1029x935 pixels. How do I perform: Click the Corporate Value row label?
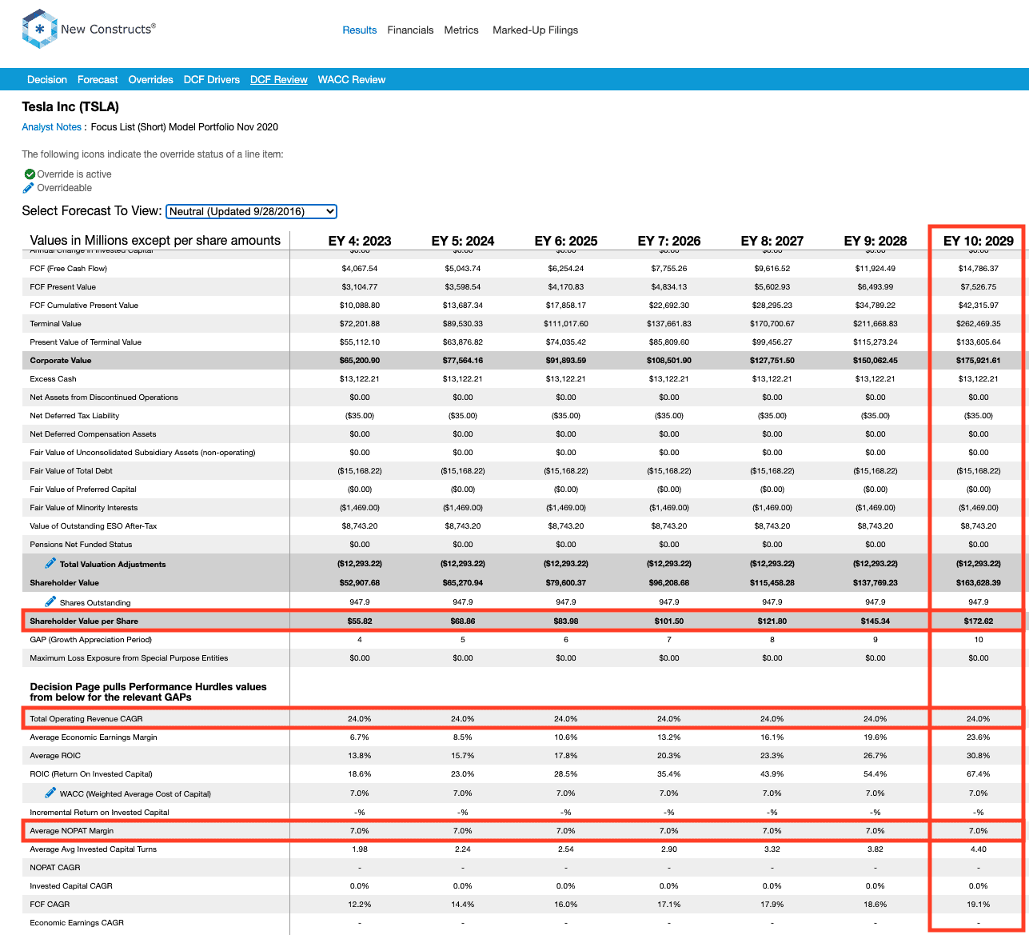[61, 361]
